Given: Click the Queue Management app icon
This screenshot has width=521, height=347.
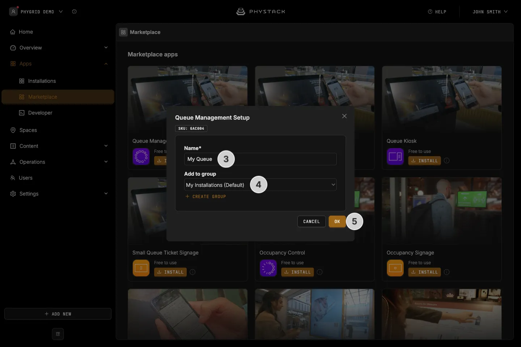Looking at the screenshot, I should pyautogui.click(x=141, y=157).
